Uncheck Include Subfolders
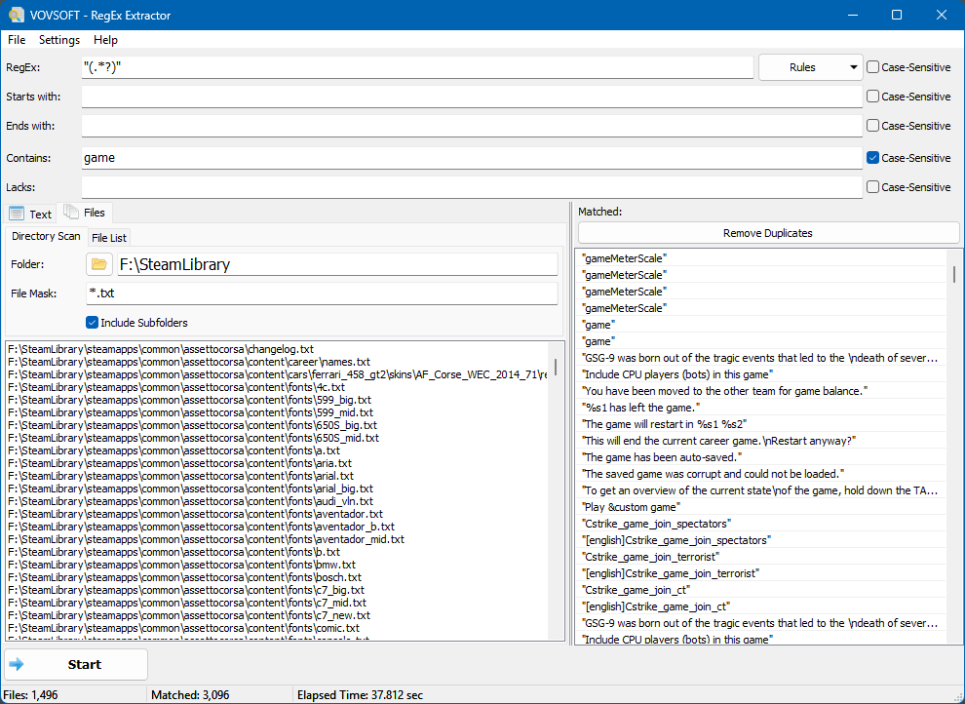This screenshot has height=704, width=965. [93, 323]
